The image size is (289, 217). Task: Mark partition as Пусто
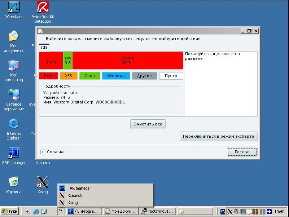(x=171, y=76)
